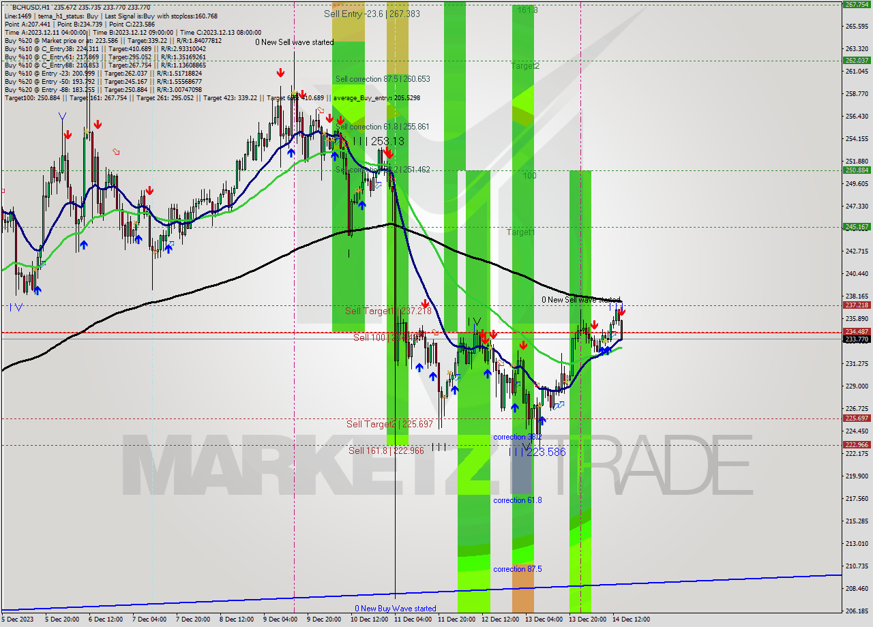This screenshot has width=873, height=627.
Task: Click the red 225.697 price tag
Action: coord(857,418)
